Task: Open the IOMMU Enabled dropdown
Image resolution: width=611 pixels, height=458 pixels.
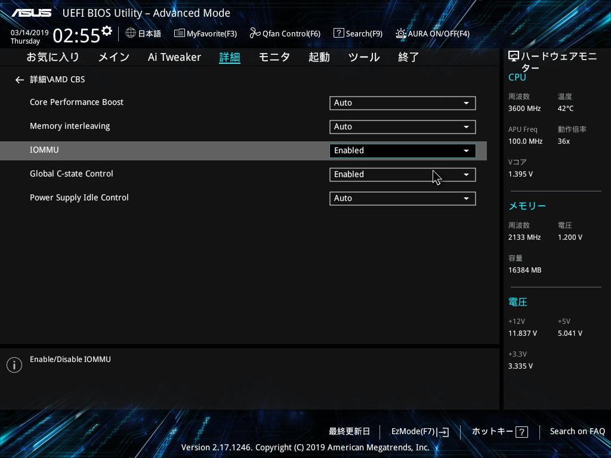Action: 403,151
